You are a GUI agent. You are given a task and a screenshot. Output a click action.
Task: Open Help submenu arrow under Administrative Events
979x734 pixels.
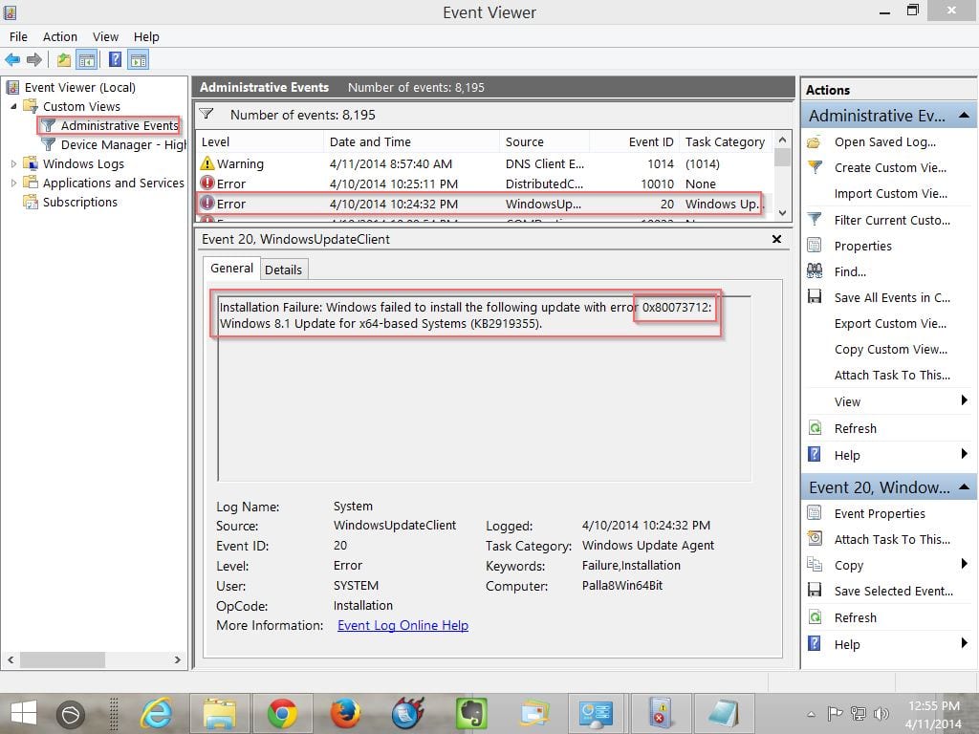point(965,454)
